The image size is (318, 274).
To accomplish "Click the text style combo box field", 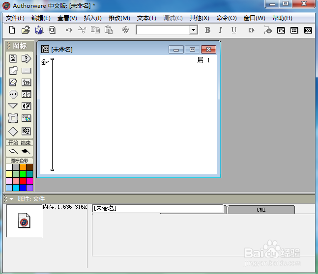I will tap(163, 30).
